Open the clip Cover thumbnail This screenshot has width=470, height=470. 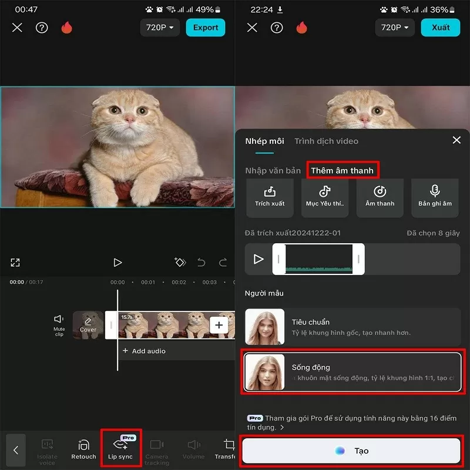[88, 325]
